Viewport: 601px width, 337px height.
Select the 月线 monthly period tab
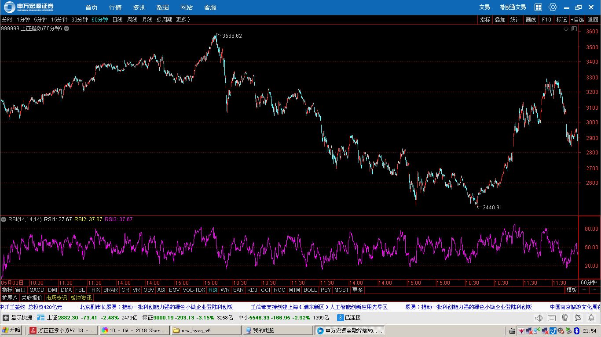[147, 20]
